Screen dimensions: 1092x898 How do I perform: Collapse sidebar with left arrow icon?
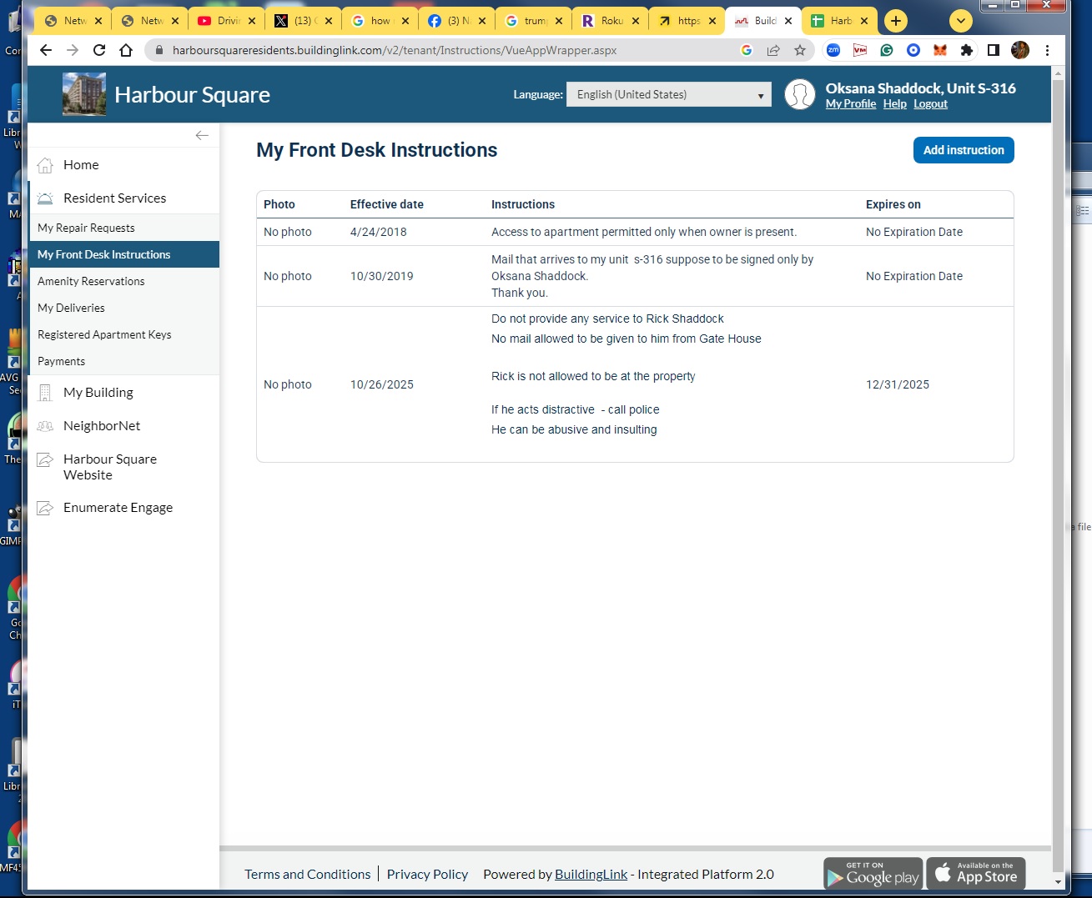202,135
